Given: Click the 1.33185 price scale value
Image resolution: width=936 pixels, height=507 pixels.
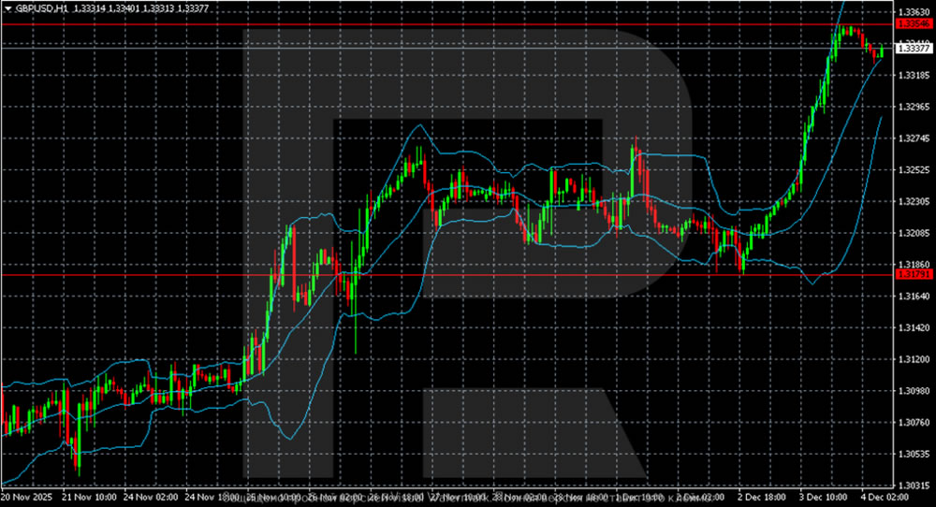Looking at the screenshot, I should click(914, 75).
